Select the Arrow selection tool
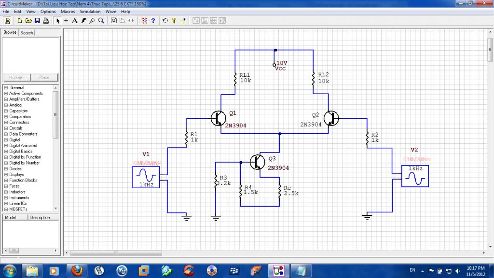This screenshot has height=278, width=494. pos(58,21)
